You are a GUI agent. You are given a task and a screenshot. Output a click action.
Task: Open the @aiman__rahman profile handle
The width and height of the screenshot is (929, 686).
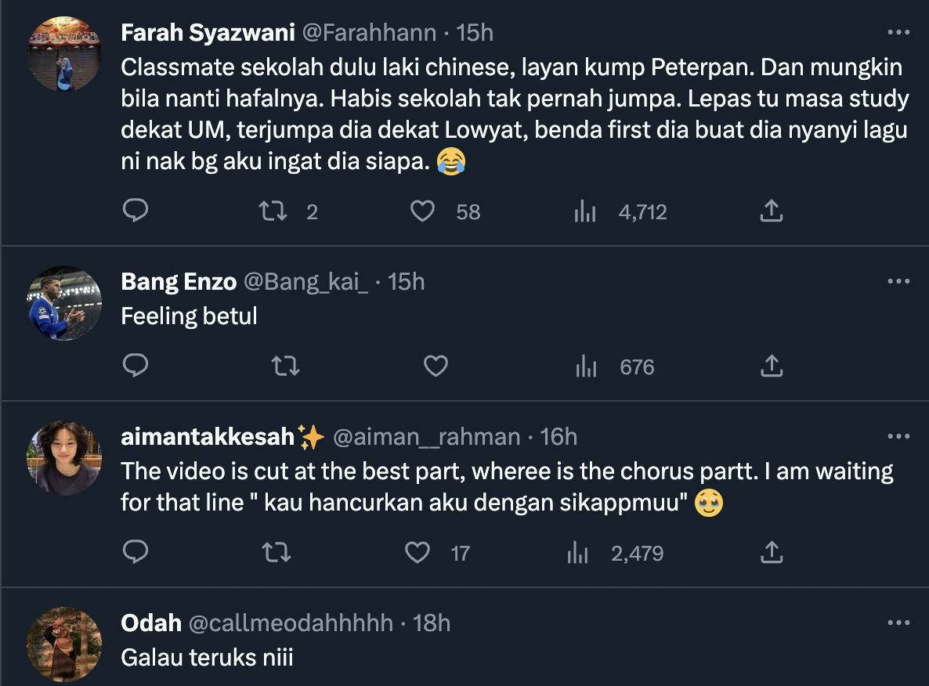(427, 437)
